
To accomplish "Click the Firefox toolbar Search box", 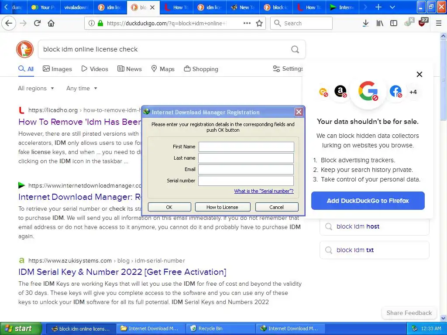I will click(301, 24).
